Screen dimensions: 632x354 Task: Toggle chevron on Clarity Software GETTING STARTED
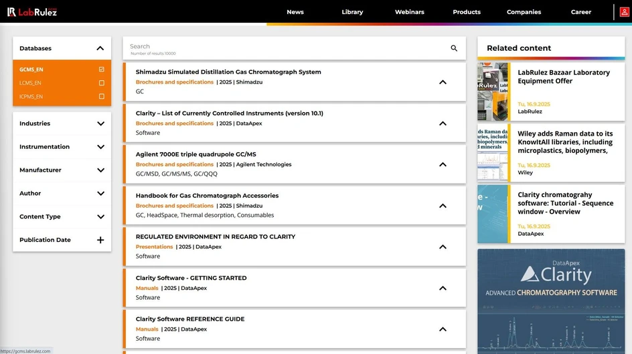pyautogui.click(x=443, y=288)
